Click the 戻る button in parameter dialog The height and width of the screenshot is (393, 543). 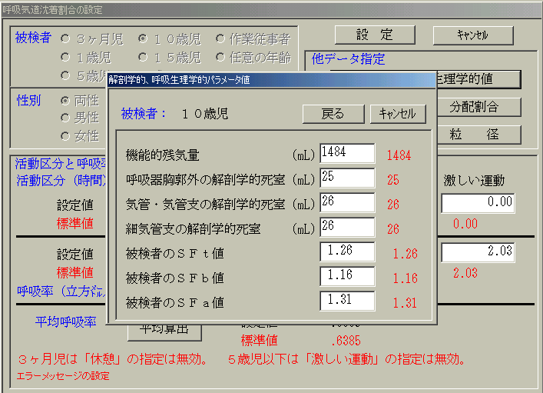pyautogui.click(x=333, y=114)
